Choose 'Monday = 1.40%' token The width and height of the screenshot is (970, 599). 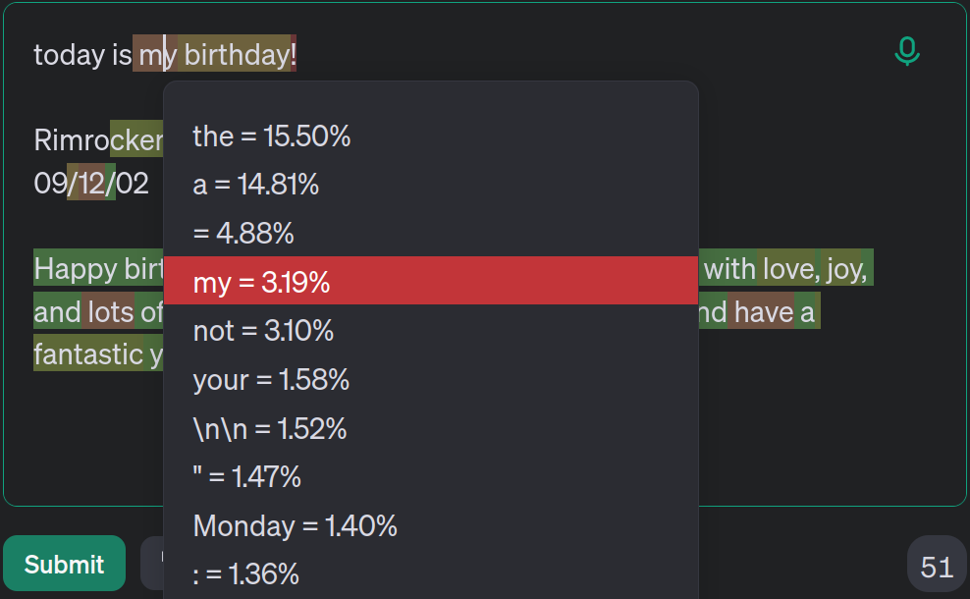tap(431, 526)
